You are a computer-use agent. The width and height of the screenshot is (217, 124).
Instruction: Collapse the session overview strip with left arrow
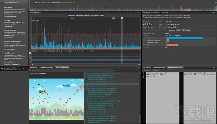(29, 6)
